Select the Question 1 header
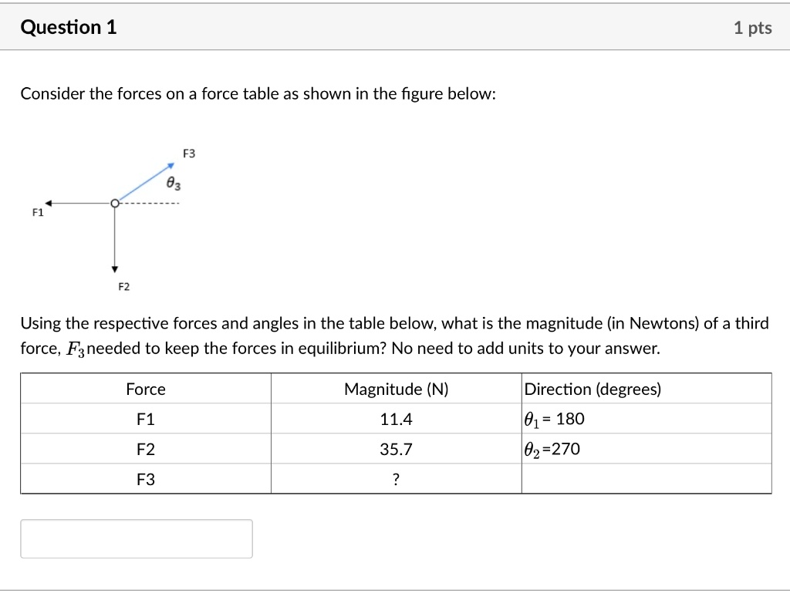The height and width of the screenshot is (597, 790). [x=69, y=27]
